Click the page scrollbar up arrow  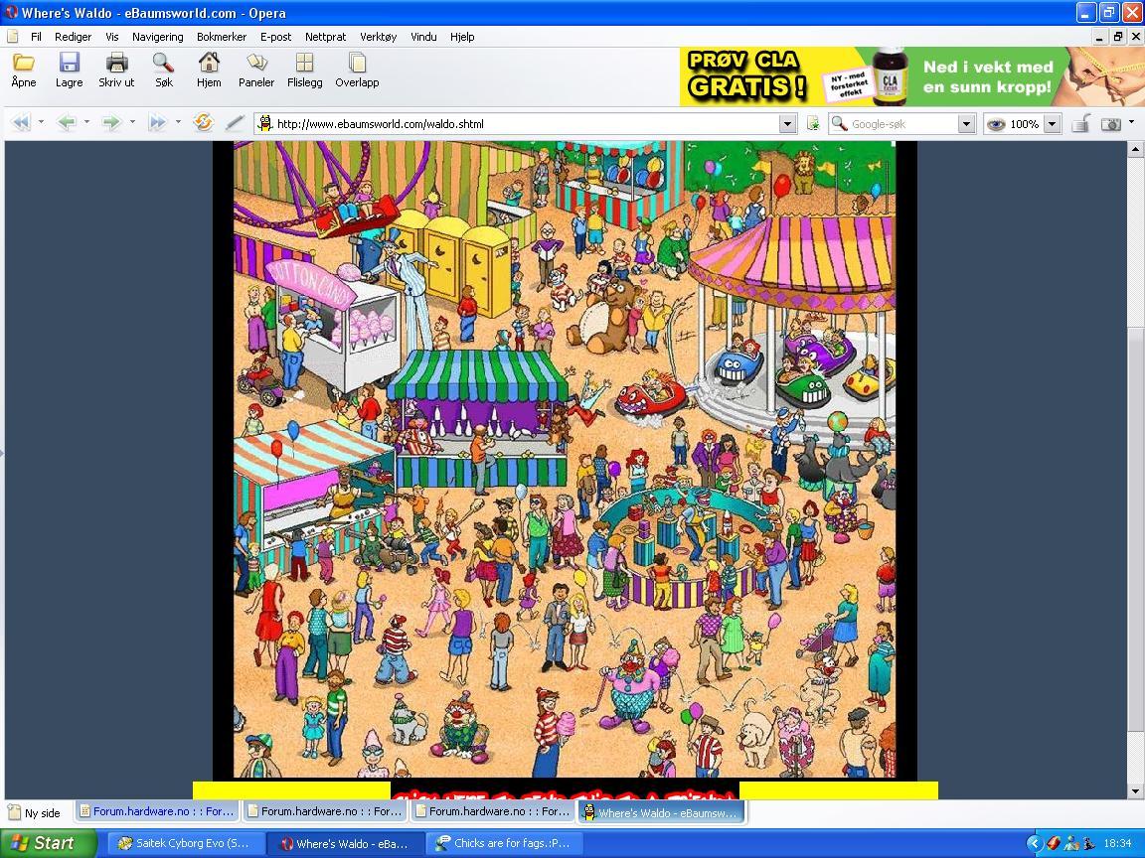coord(1135,150)
